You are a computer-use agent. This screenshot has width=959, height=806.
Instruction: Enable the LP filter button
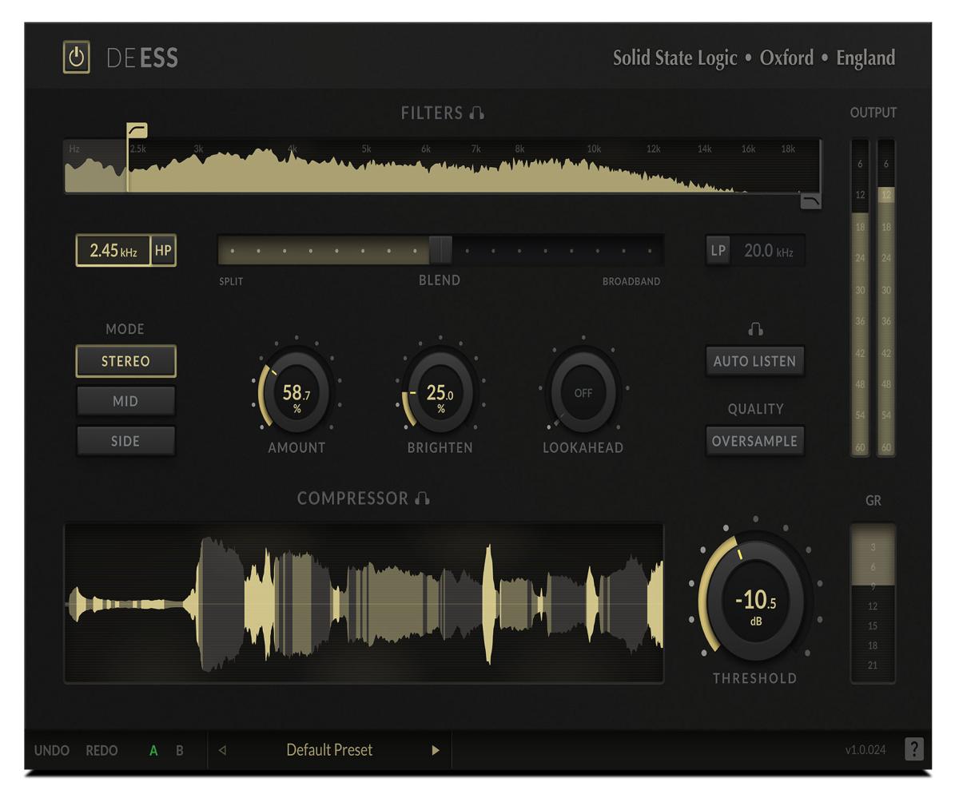coord(718,250)
